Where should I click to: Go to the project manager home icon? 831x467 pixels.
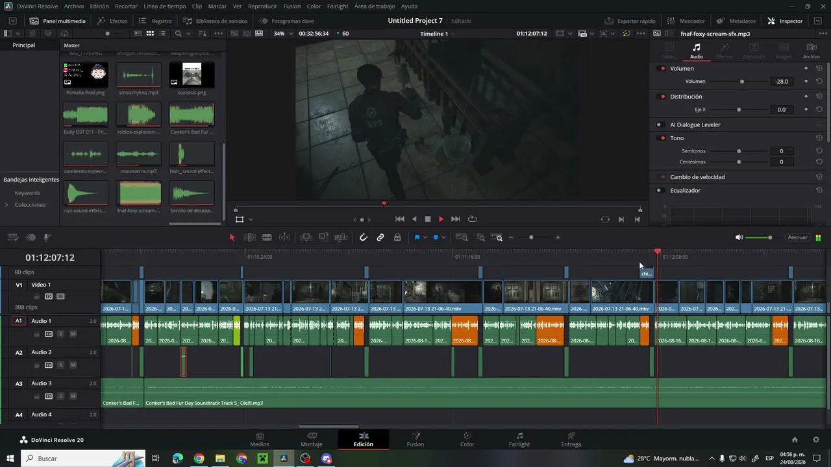pos(795,440)
